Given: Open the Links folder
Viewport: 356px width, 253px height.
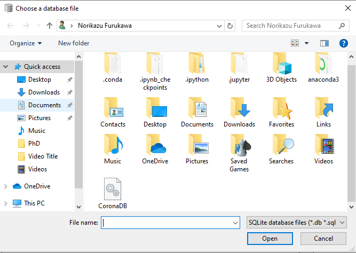Looking at the screenshot, I should pos(323,113).
